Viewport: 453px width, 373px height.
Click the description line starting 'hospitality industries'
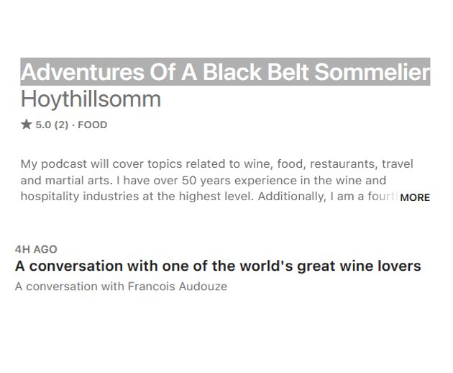(209, 196)
